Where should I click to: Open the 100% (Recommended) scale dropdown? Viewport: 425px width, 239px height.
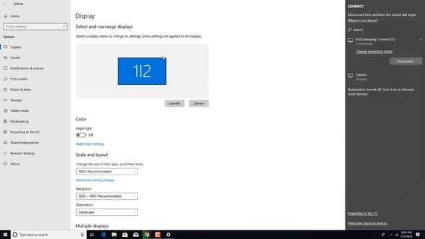pos(107,171)
